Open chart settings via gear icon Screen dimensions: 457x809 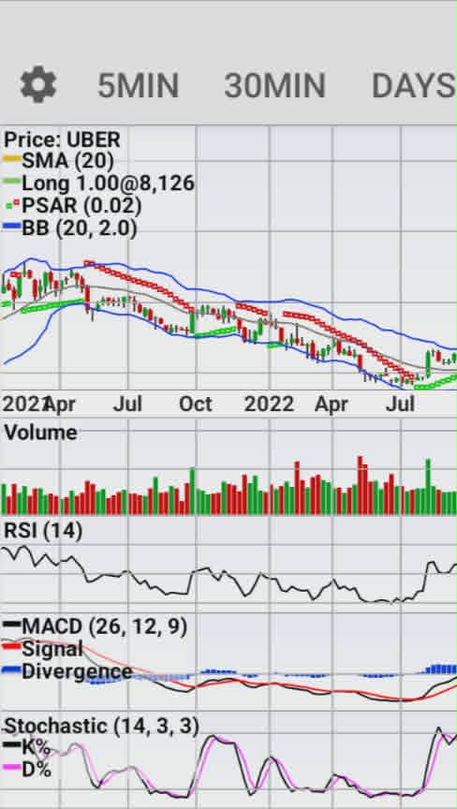tap(38, 84)
